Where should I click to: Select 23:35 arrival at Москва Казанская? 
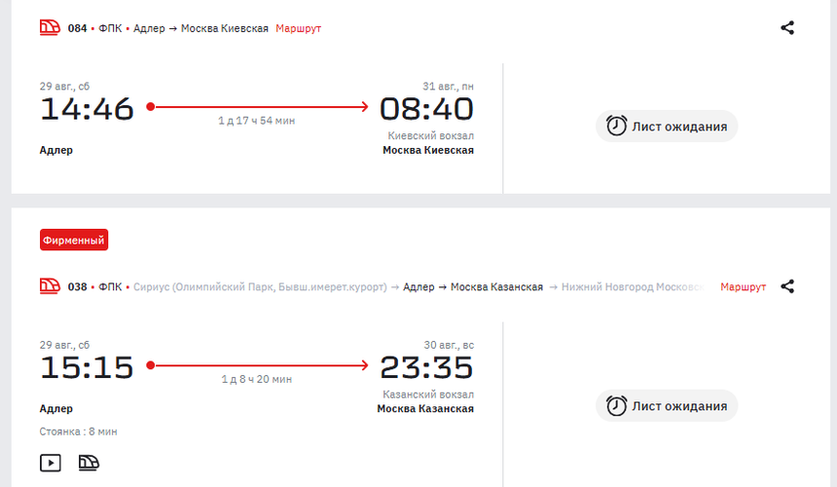click(426, 367)
